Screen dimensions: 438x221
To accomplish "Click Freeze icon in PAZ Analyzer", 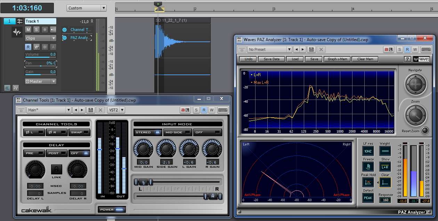I will (x=368, y=167).
